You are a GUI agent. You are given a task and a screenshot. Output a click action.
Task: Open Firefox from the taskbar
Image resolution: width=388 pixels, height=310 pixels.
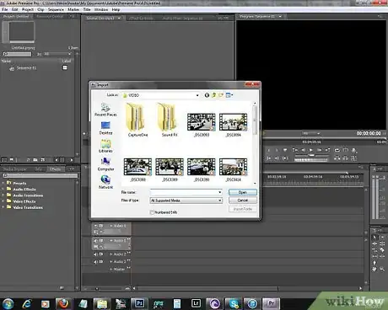tap(63, 303)
